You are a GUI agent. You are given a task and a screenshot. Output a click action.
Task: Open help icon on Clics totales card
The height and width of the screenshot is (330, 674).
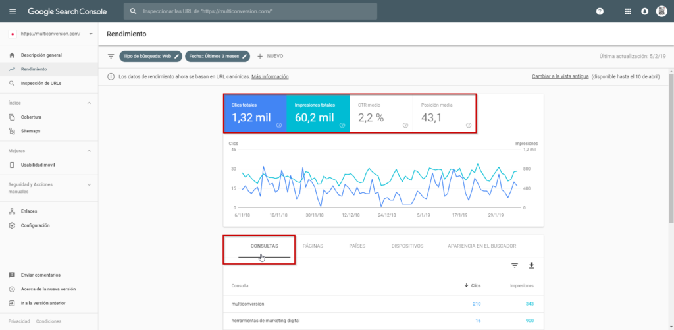[279, 125]
